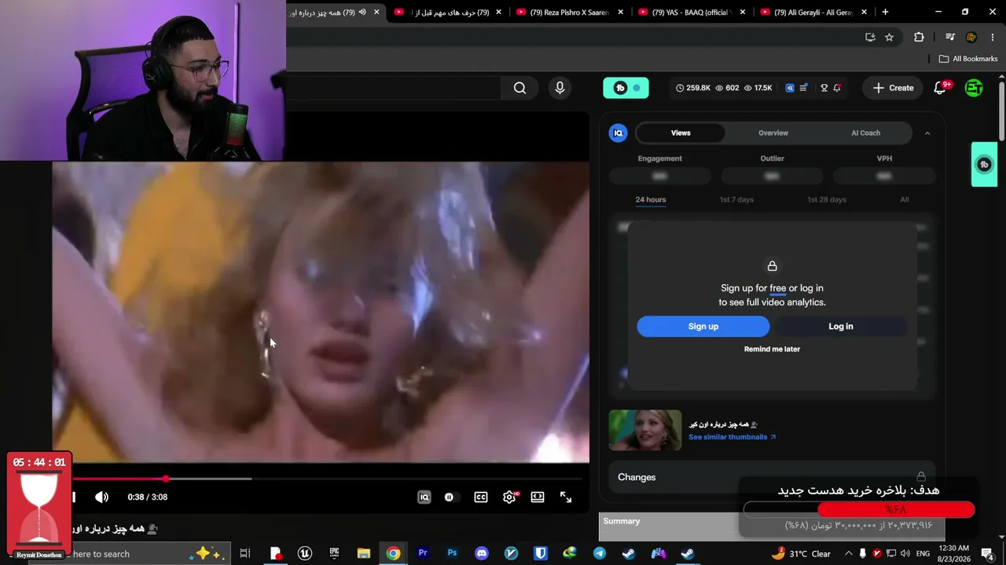This screenshot has width=1006, height=565.
Task: Open File Explorer from the taskbar
Action: coord(364,554)
